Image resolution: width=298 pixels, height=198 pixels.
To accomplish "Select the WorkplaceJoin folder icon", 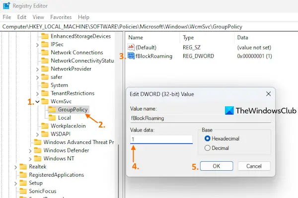I will (x=45, y=126).
